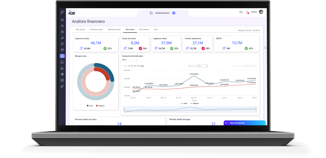Switch to the Mes actual tab
The width and height of the screenshot is (326, 158).
[80, 30]
